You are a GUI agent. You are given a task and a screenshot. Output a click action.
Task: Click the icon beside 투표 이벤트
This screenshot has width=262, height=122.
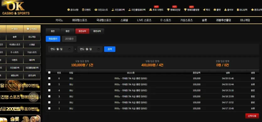tap(150, 10)
